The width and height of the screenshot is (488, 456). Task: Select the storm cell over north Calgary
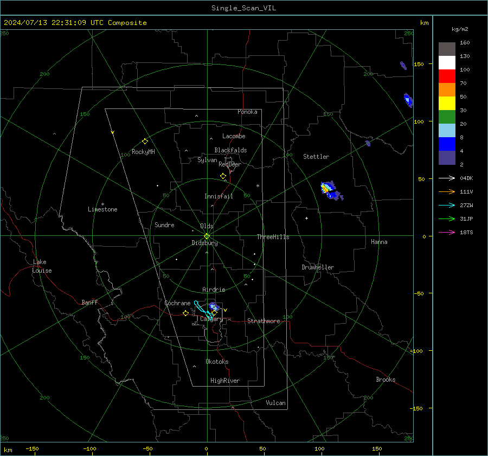214,306
